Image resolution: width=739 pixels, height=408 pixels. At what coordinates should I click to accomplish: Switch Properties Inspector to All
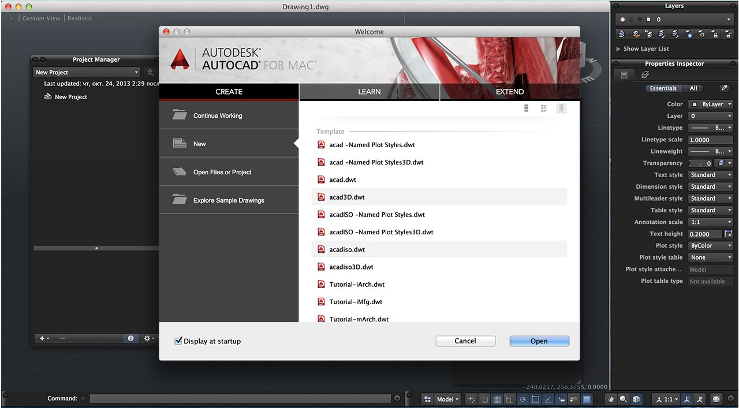coord(693,88)
